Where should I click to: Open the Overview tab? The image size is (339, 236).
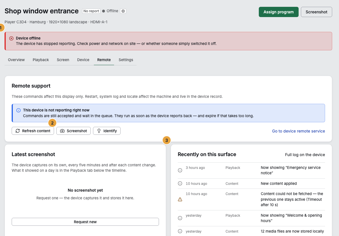(x=16, y=60)
